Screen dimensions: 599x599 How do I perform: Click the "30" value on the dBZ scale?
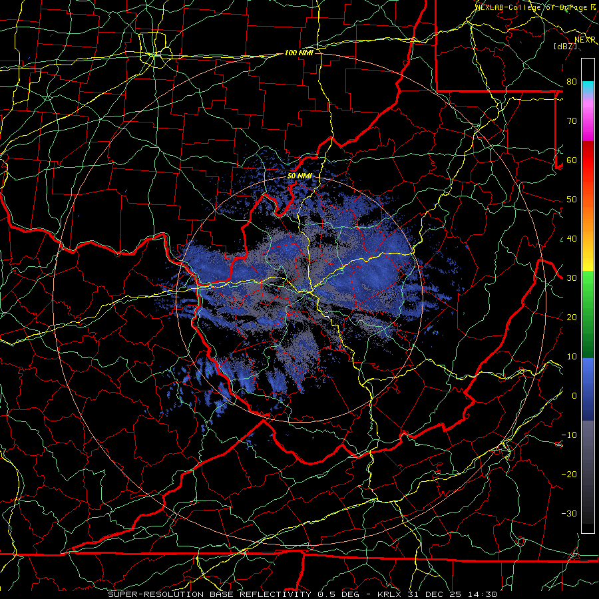point(572,278)
